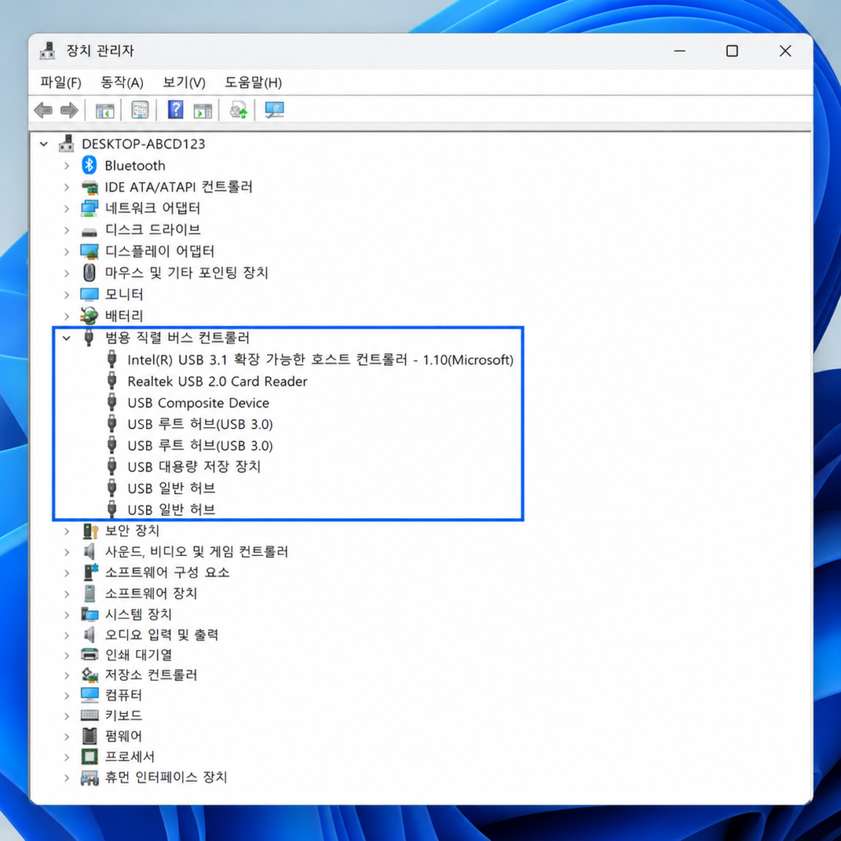
Task: Click the 디스크 드라이브 icon
Action: [89, 231]
